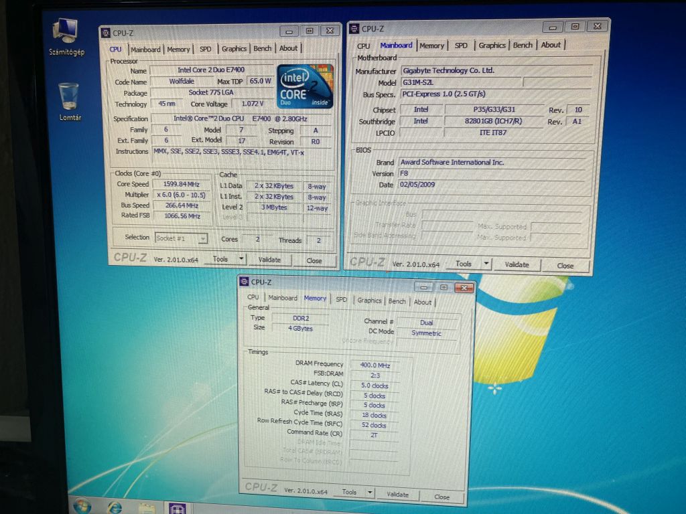
Task: Click the motherboard model G31M-S2L
Action: pyautogui.click(x=461, y=82)
